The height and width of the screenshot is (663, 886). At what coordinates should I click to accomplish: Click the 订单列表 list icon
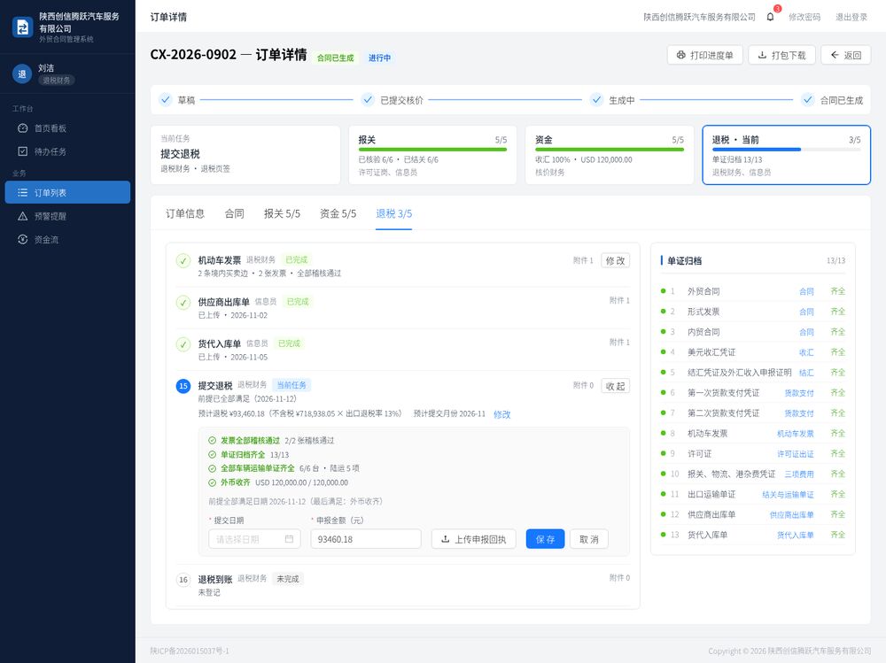point(23,193)
